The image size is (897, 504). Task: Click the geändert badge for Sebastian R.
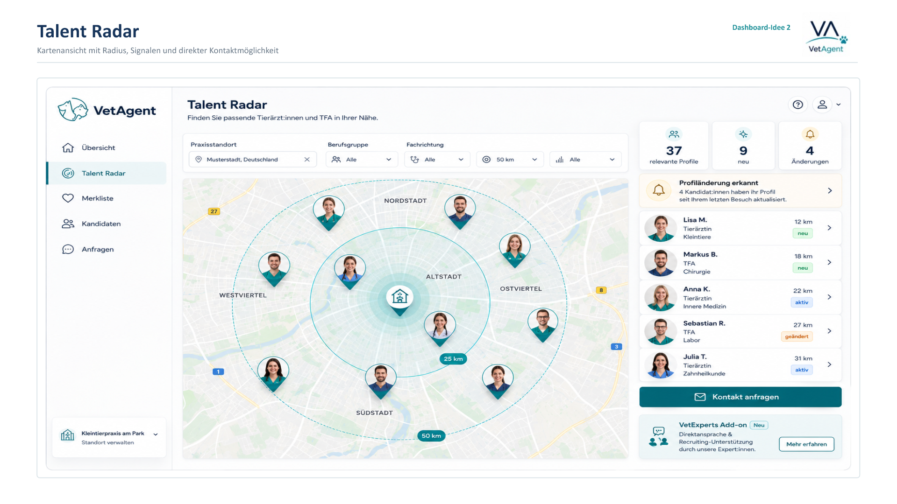point(797,336)
